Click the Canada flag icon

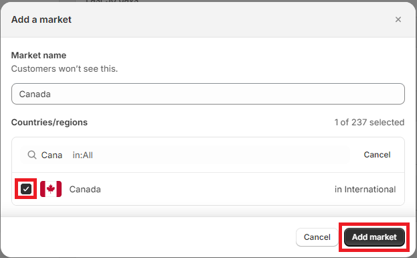pyautogui.click(x=51, y=189)
